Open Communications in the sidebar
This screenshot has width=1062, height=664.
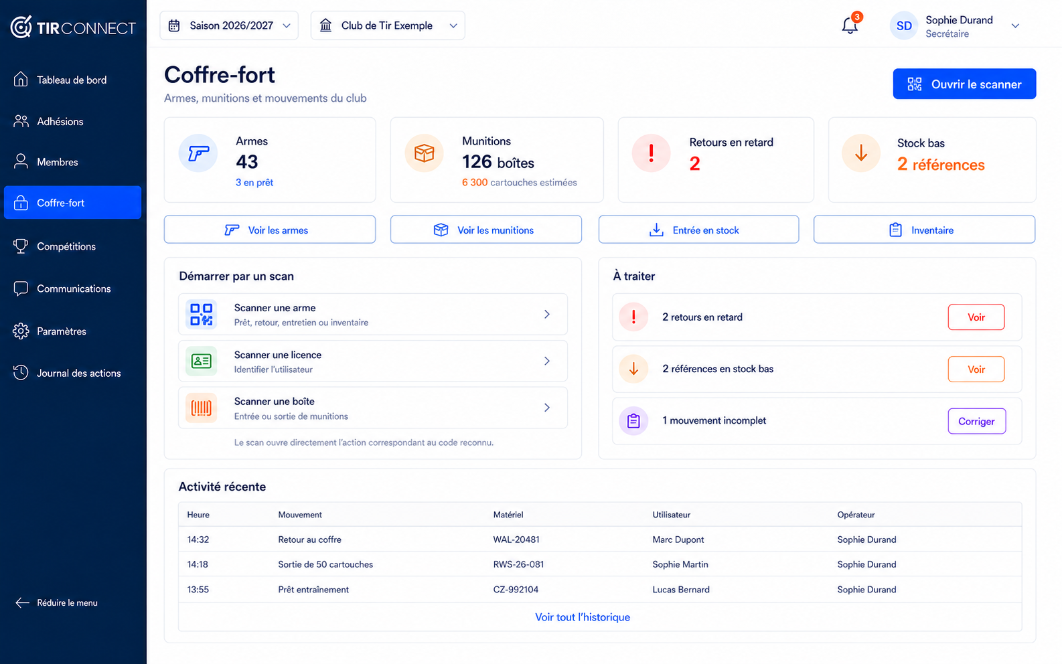tap(72, 288)
